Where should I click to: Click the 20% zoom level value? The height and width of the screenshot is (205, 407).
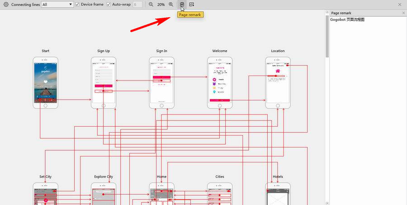tap(161, 5)
